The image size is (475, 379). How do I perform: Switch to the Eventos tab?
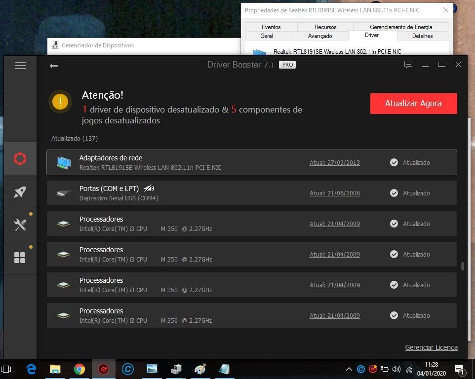[x=271, y=27]
